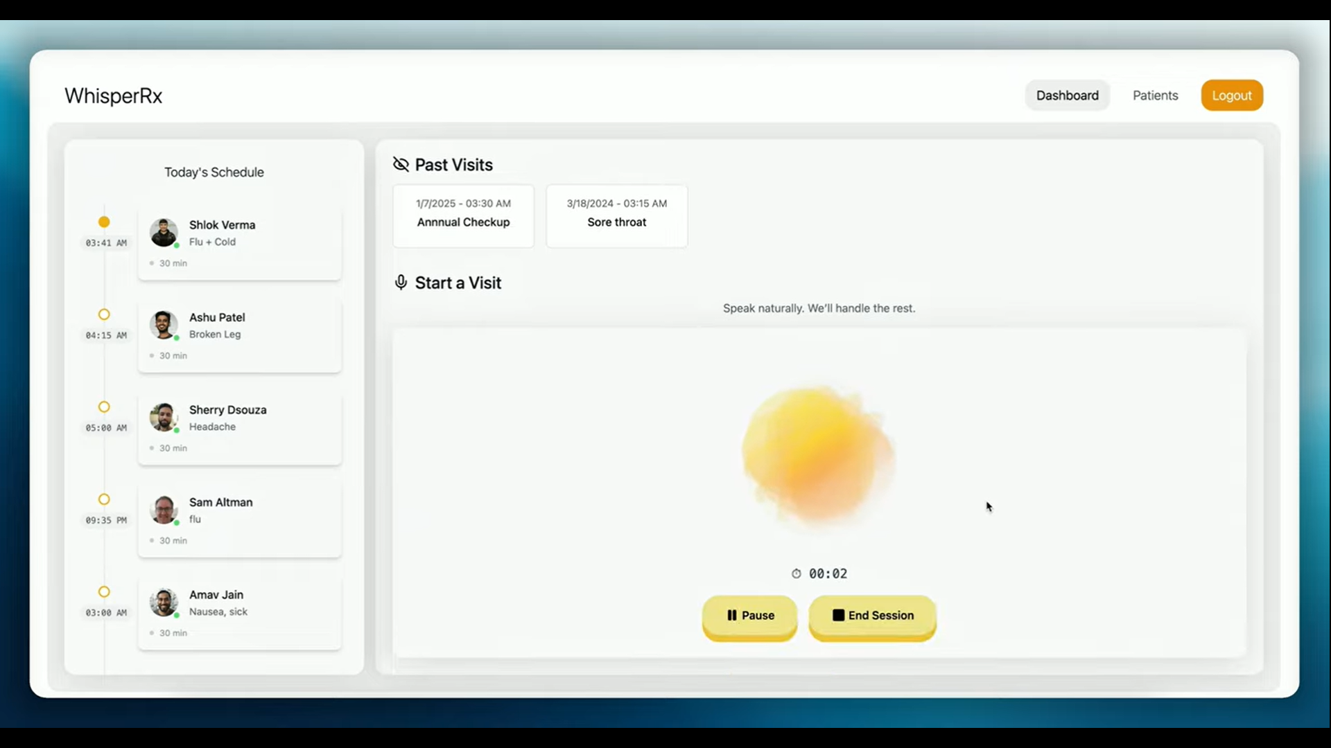Click Sherry Dsouza's avatar photo
This screenshot has height=748, width=1331.
click(x=164, y=418)
